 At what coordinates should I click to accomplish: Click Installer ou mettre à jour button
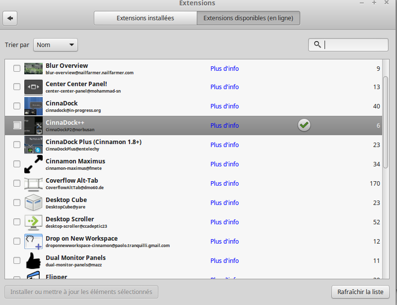tap(81, 292)
